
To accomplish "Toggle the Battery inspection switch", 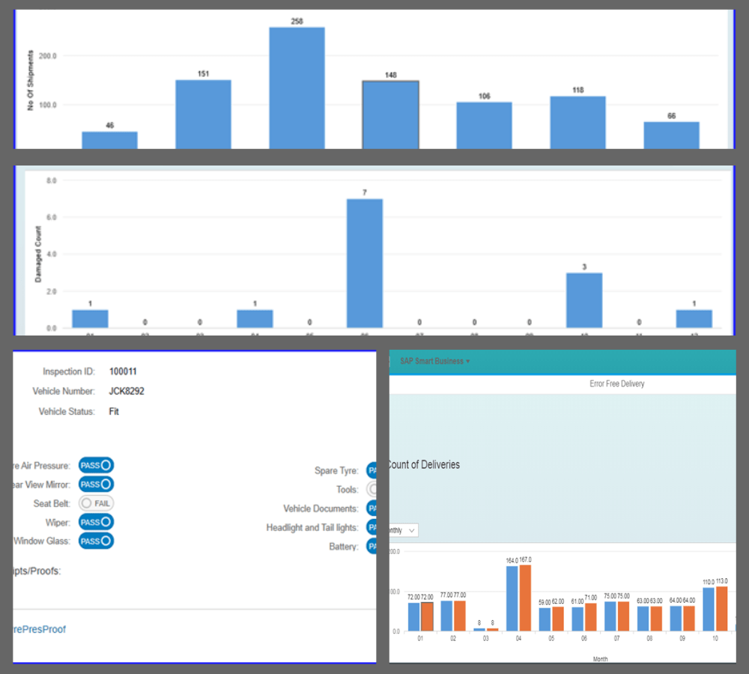I will pyautogui.click(x=372, y=547).
